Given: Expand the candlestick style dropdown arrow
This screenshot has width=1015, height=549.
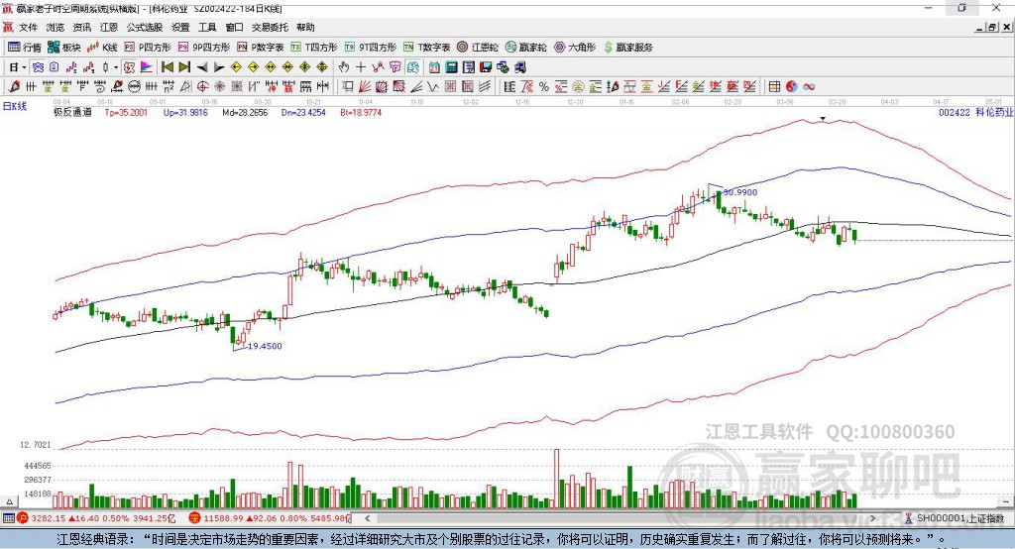Looking at the screenshot, I should point(116,67).
